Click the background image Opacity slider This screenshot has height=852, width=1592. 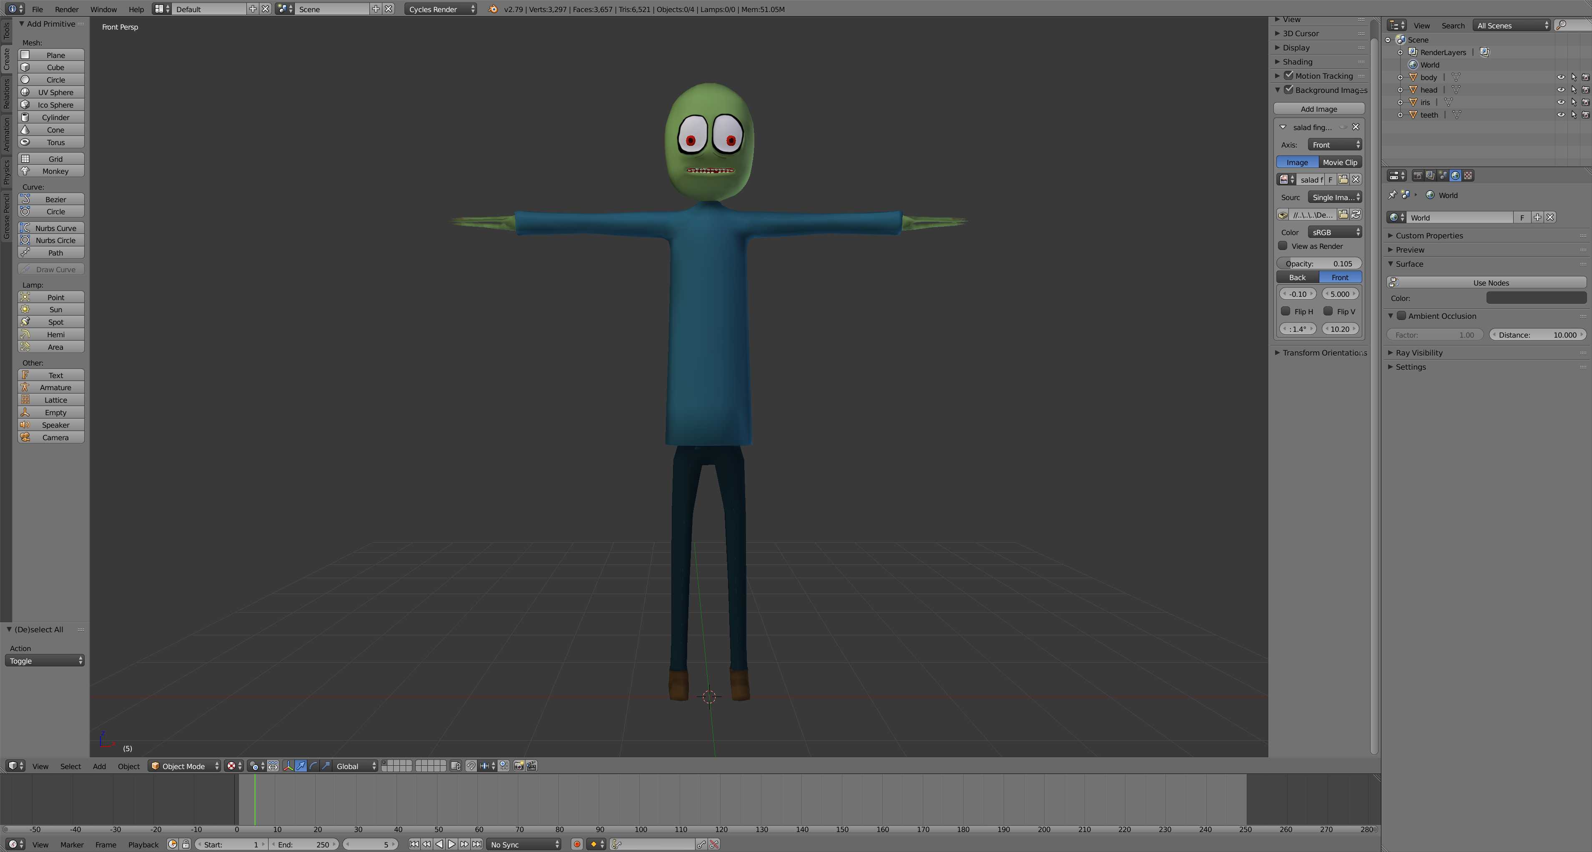(x=1318, y=264)
